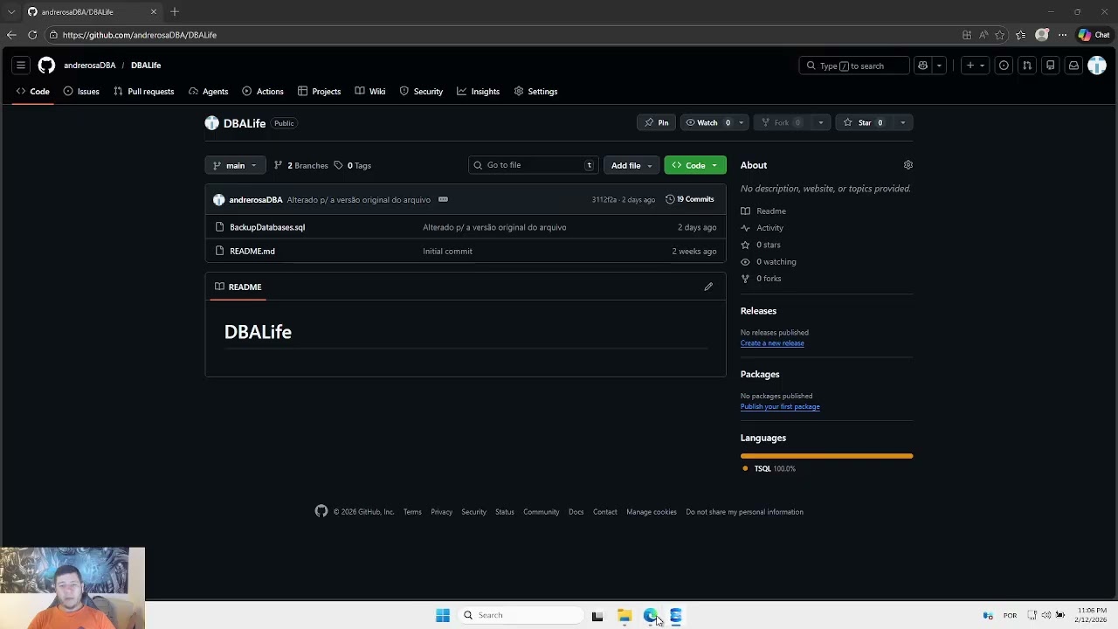Viewport: 1118px width, 629px height.
Task: Open the Create new plus menu
Action: pyautogui.click(x=975, y=66)
